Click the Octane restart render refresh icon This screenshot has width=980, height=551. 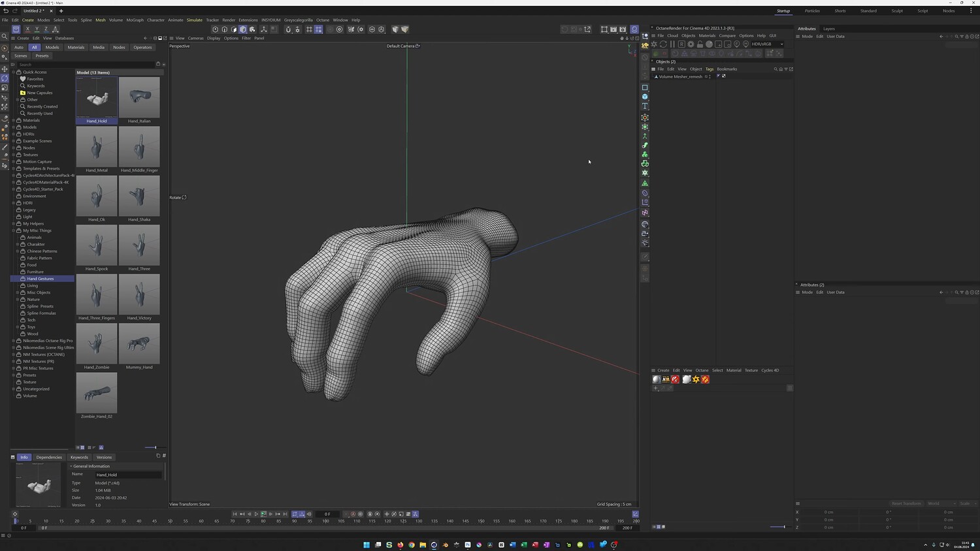pos(663,44)
